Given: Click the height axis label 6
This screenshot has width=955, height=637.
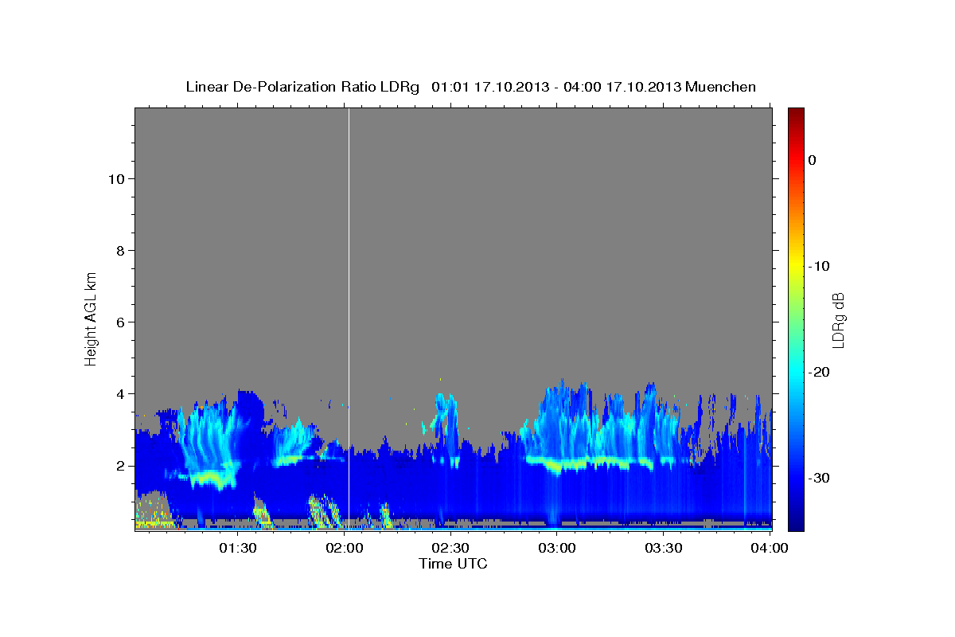Looking at the screenshot, I should (121, 322).
